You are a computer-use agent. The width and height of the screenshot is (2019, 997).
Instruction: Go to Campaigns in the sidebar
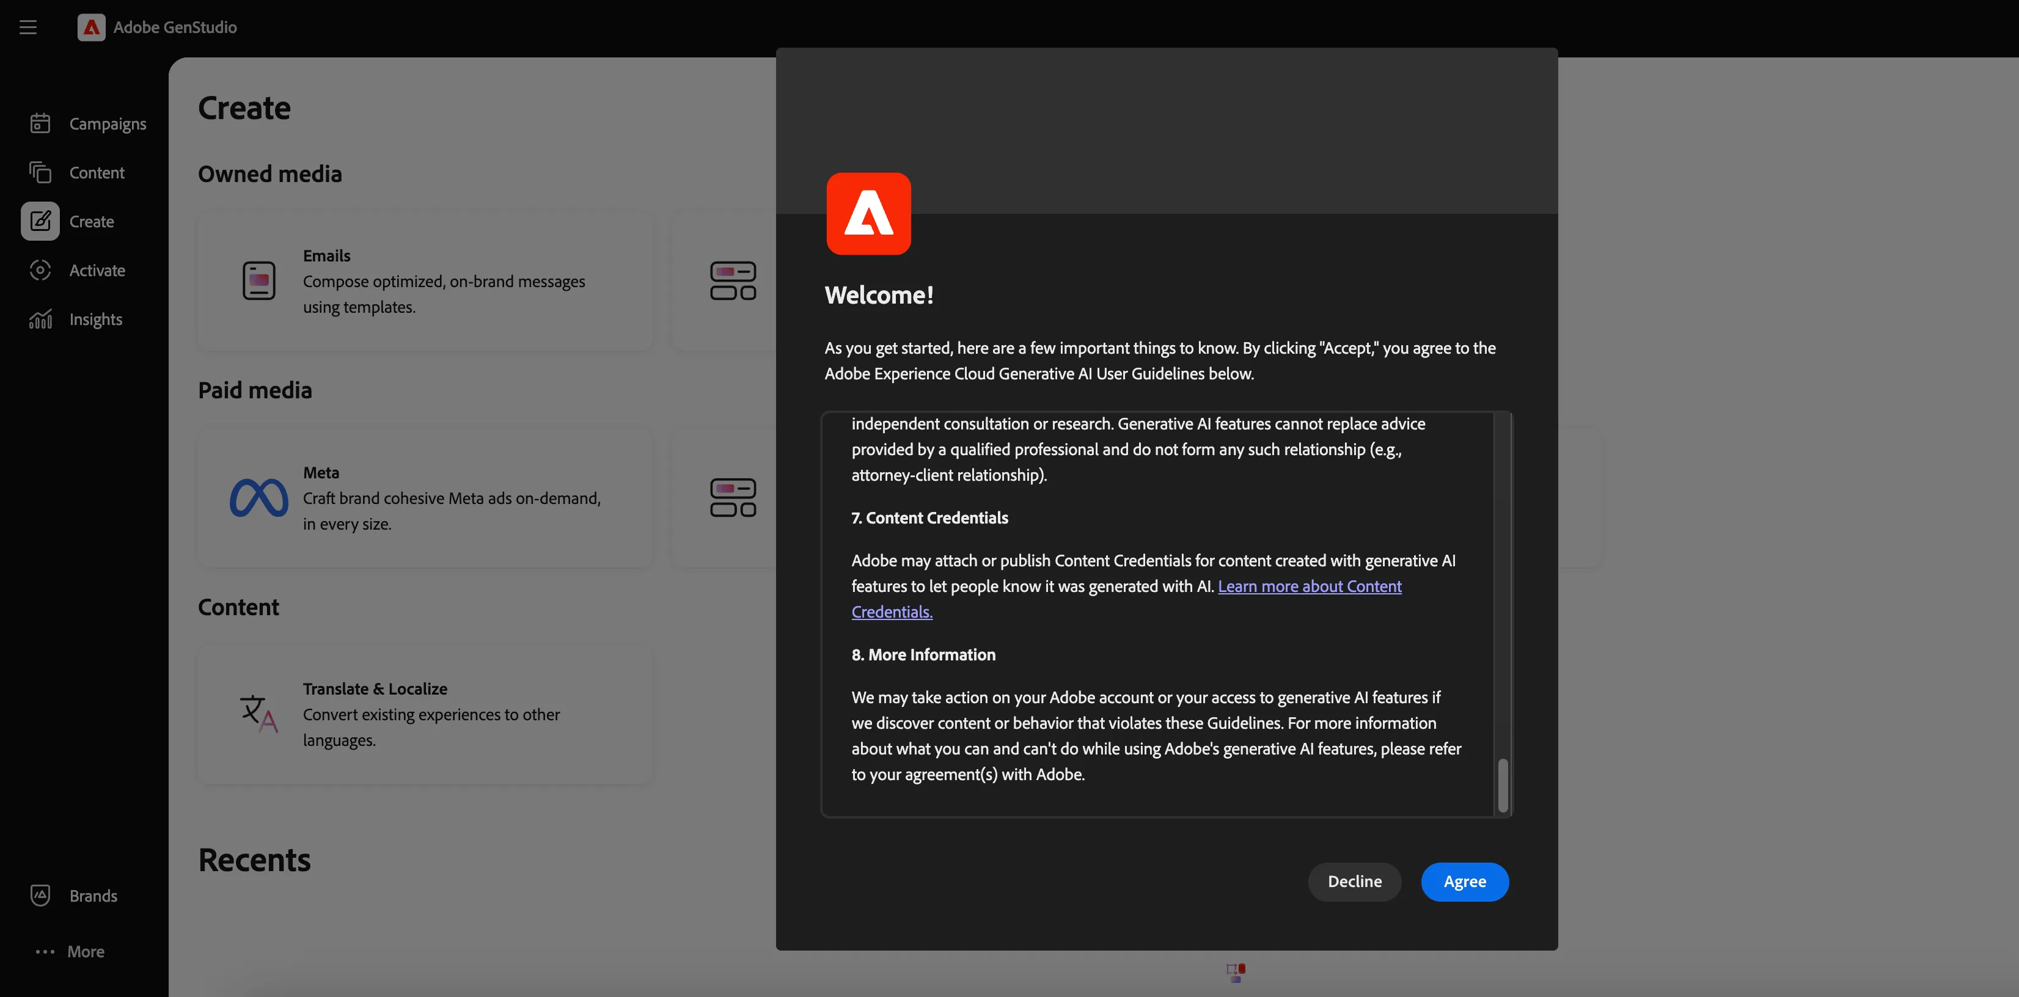[x=108, y=124]
